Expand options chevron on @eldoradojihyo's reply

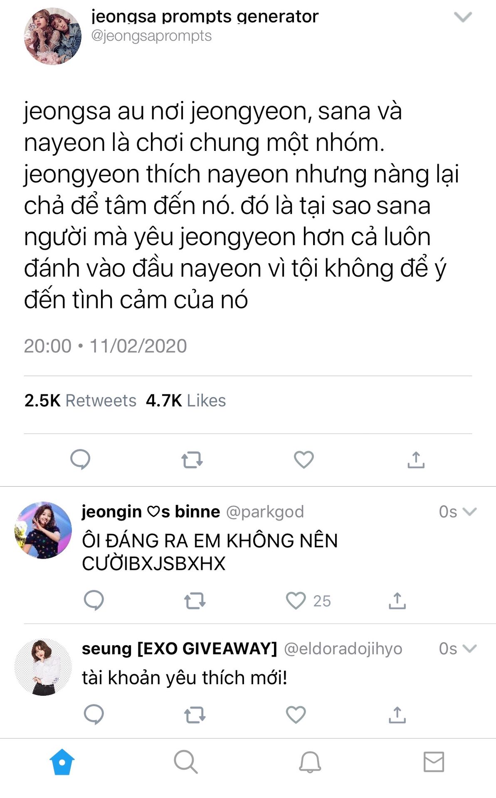469,648
